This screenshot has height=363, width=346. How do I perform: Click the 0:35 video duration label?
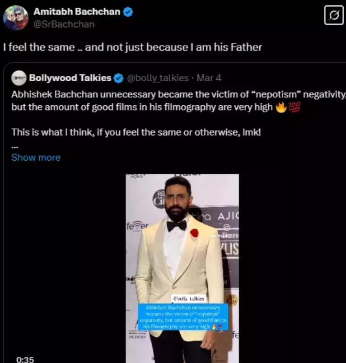click(25, 359)
